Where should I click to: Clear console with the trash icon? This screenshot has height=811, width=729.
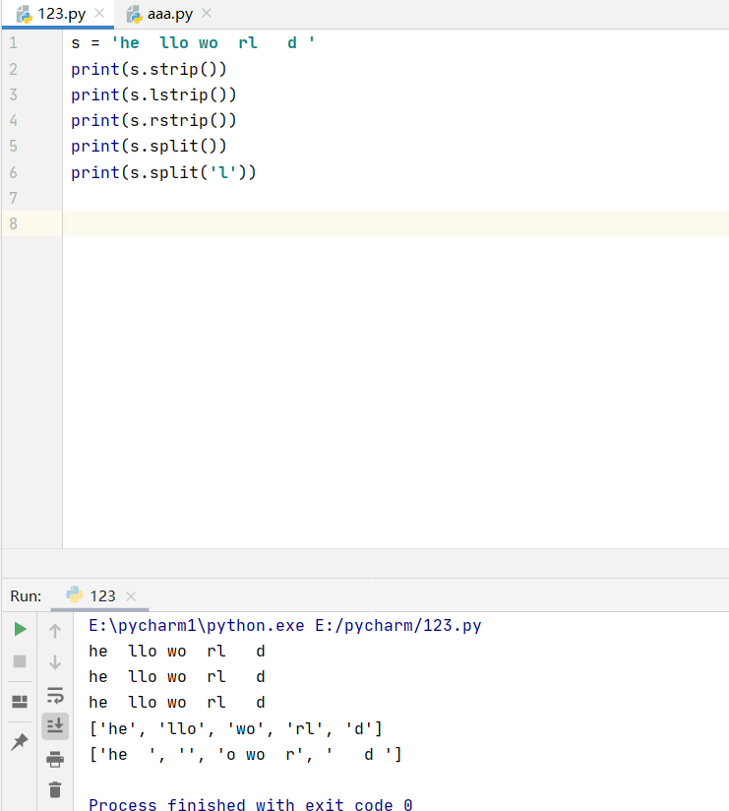point(55,789)
